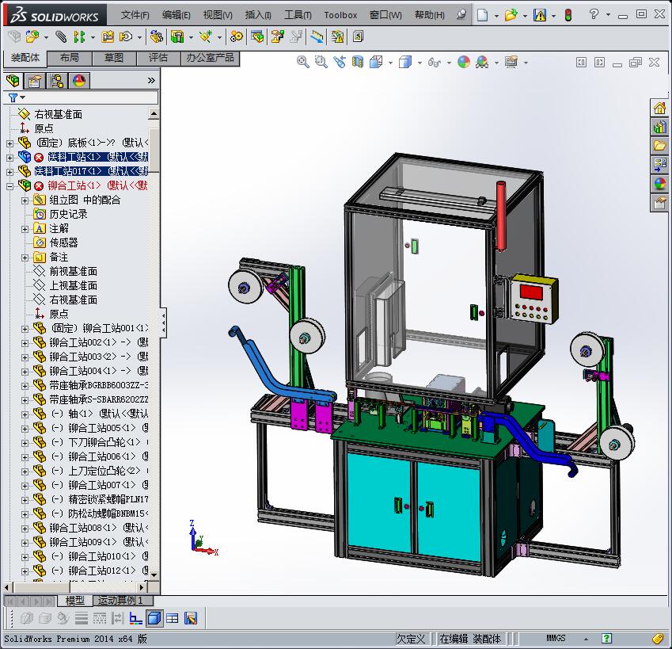
Task: Toggle RealView graphics sphere
Action: click(482, 62)
